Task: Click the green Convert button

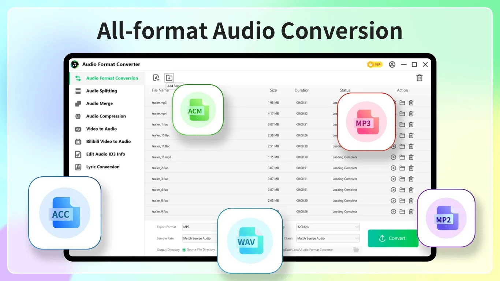Action: click(393, 238)
